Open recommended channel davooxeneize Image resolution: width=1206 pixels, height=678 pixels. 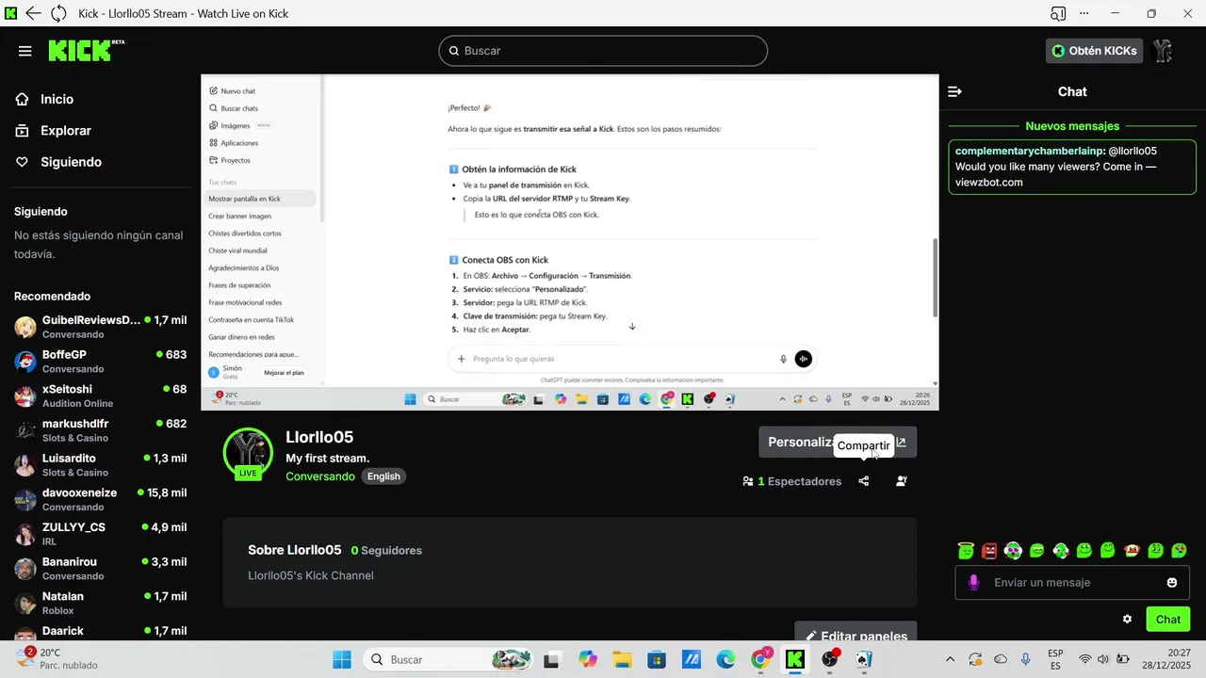click(x=100, y=499)
